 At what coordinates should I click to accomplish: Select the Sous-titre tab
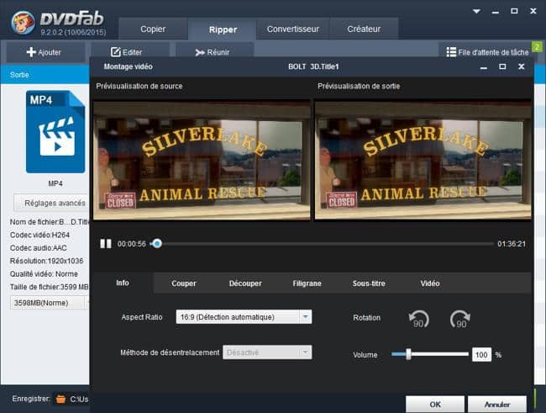[x=369, y=283]
